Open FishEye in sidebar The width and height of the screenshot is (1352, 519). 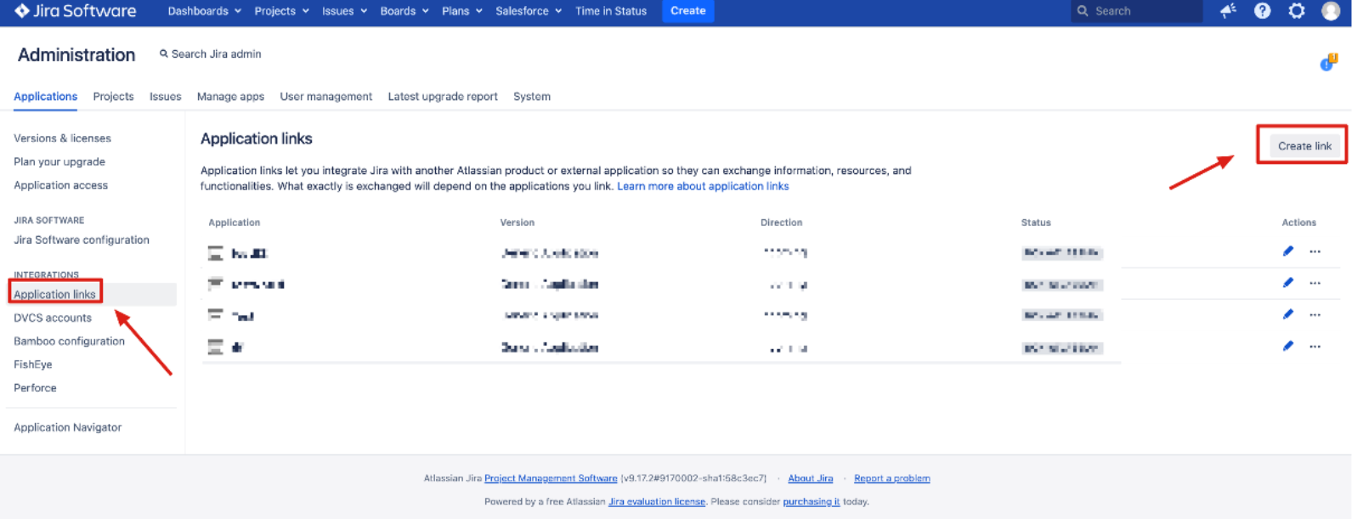[x=33, y=364]
